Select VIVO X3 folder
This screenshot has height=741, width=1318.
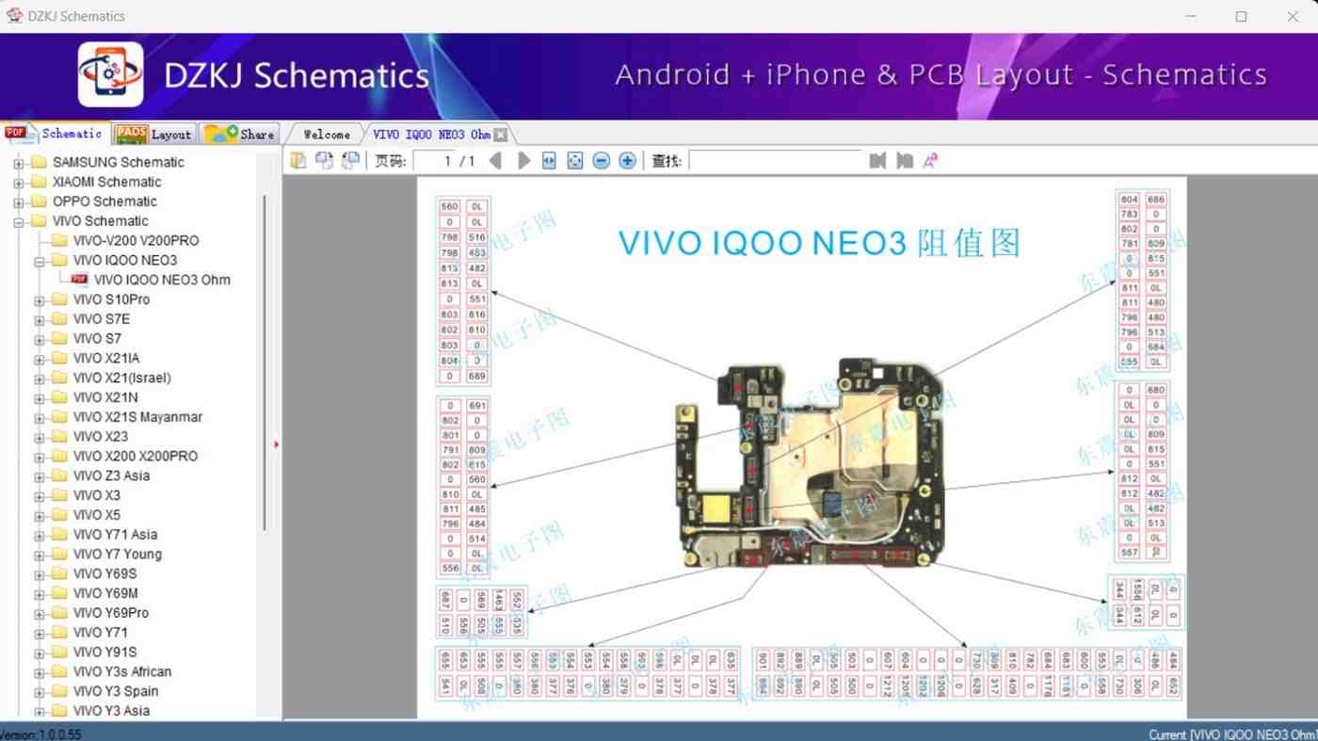pos(97,495)
